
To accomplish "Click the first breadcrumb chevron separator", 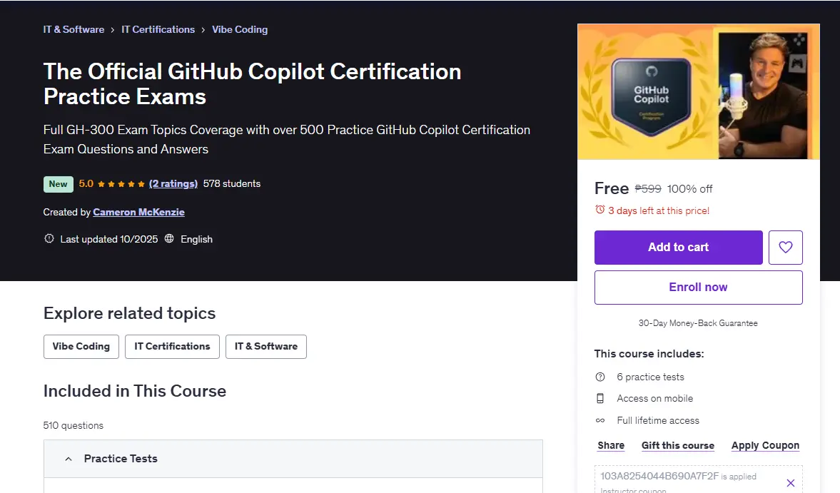I will (x=113, y=30).
